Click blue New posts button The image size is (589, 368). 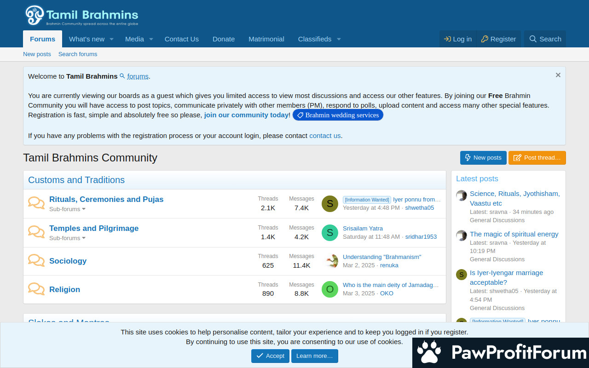pyautogui.click(x=483, y=158)
